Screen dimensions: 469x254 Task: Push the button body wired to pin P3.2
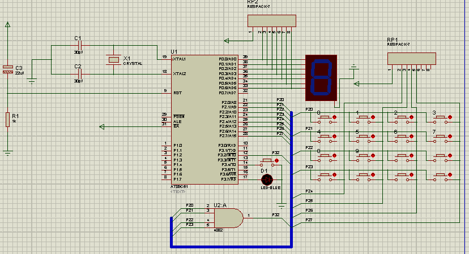[x=267, y=161]
